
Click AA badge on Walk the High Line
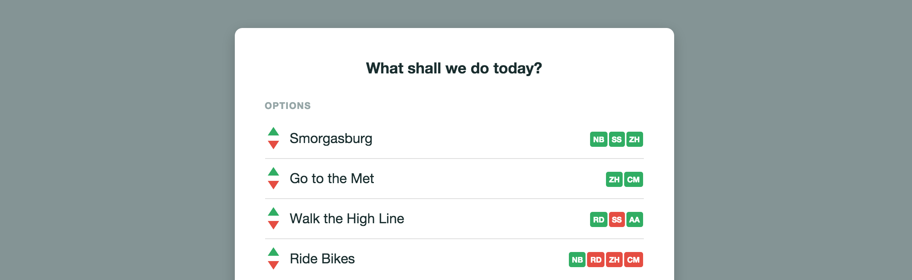(634, 219)
